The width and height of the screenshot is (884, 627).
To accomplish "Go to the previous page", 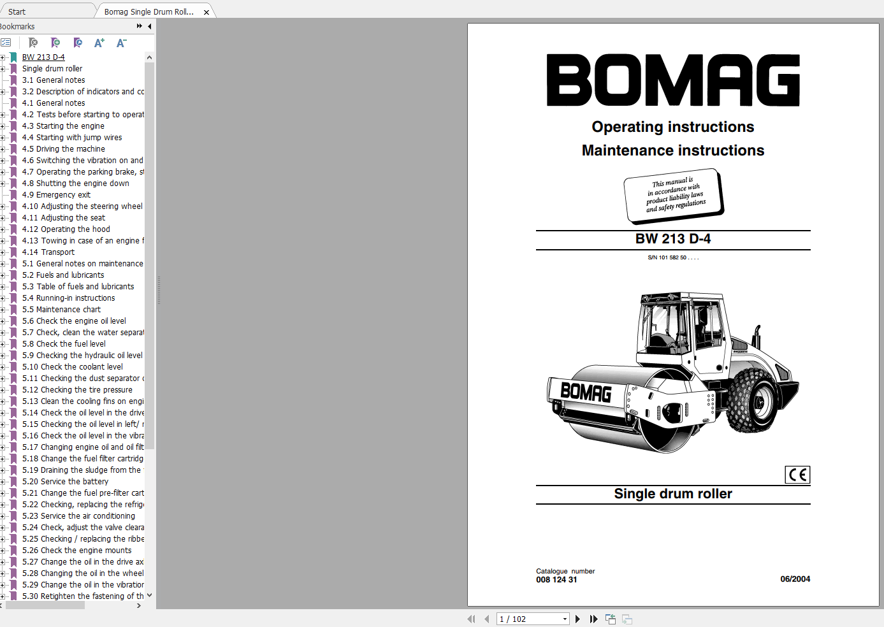I will pyautogui.click(x=487, y=619).
